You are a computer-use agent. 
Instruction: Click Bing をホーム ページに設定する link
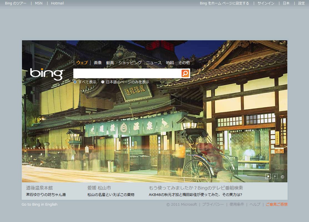pos(224,3)
